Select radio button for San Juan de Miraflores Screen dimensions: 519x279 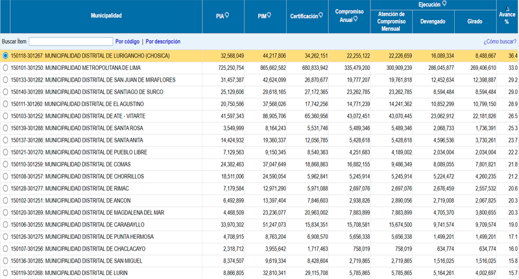[6, 79]
